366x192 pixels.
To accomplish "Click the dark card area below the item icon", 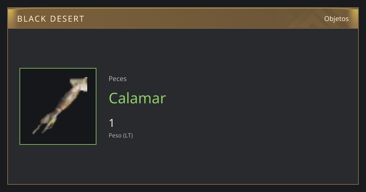I will click(58, 165).
